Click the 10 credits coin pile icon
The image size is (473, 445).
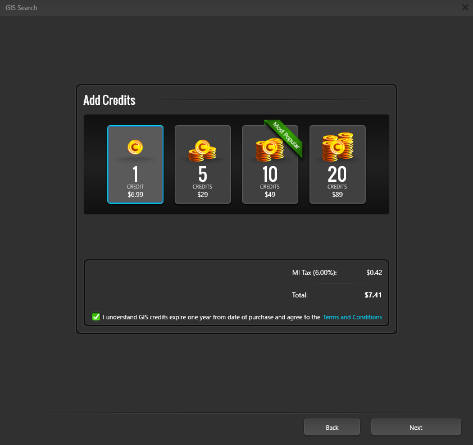tap(268, 149)
